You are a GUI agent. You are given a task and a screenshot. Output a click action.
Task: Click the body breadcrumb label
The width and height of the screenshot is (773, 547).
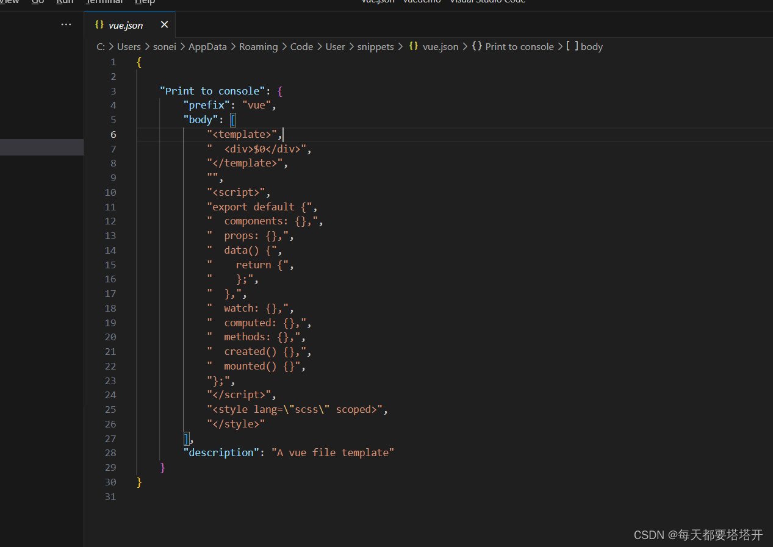(x=591, y=46)
